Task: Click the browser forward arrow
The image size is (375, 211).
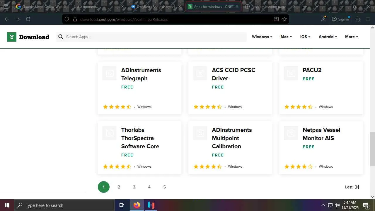Action: click(18, 19)
